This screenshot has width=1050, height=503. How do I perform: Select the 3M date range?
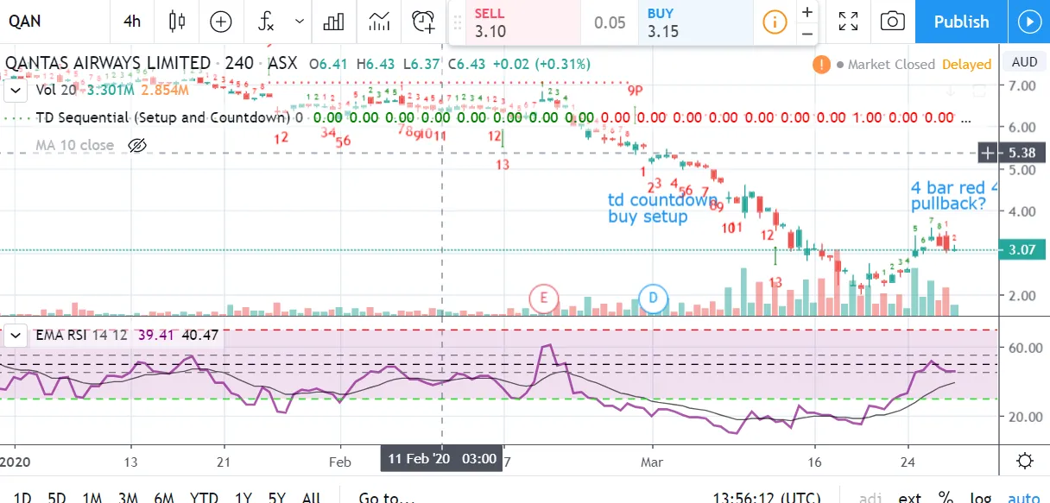point(128,498)
